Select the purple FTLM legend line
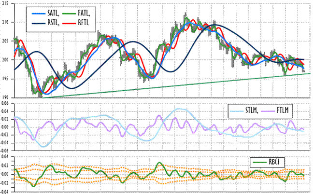 [x=268, y=111]
